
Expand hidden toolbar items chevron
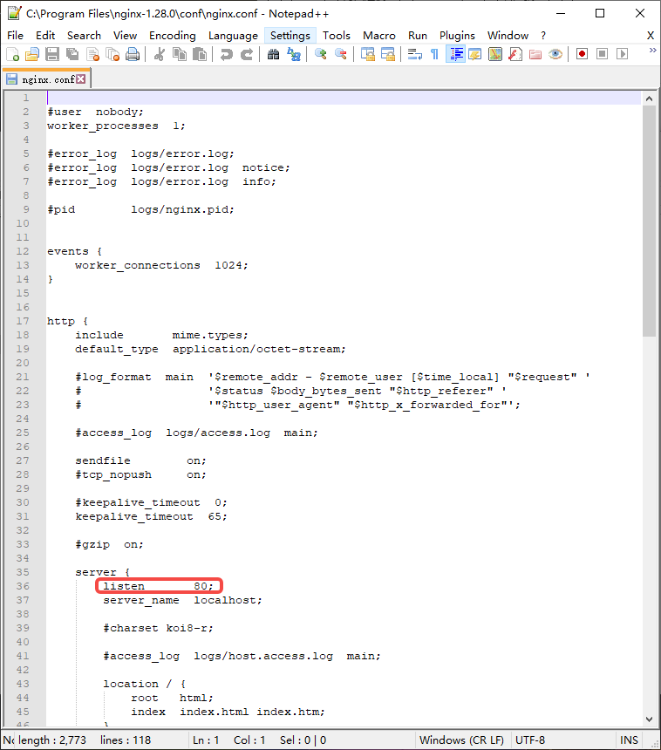(x=652, y=51)
